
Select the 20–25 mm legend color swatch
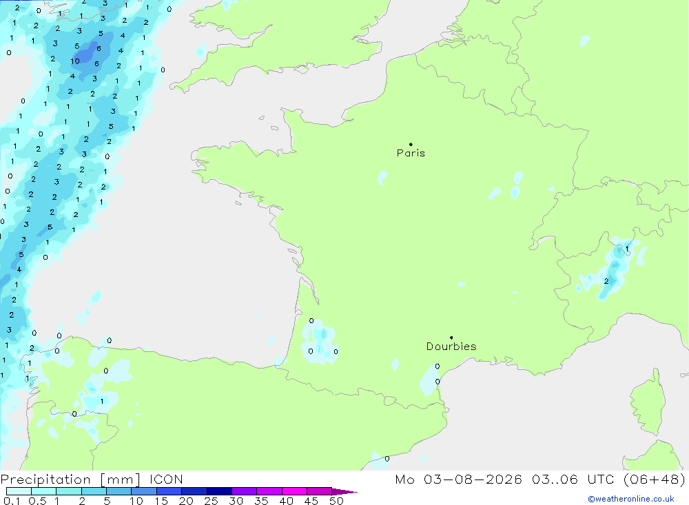click(x=194, y=491)
